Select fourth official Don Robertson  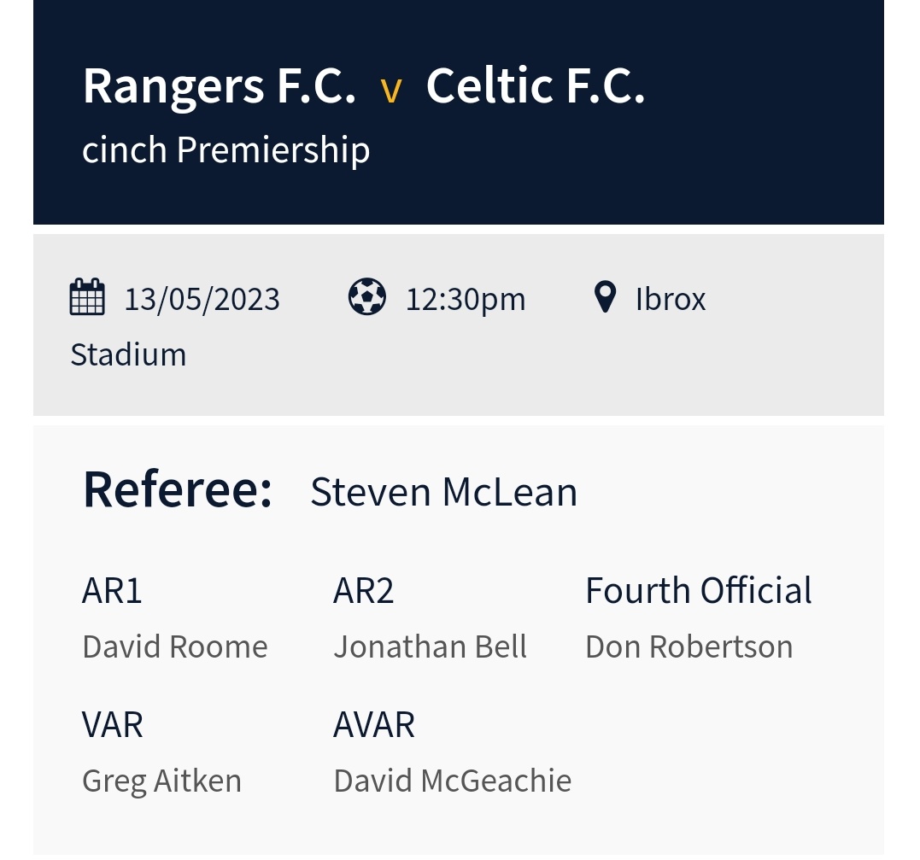[689, 646]
